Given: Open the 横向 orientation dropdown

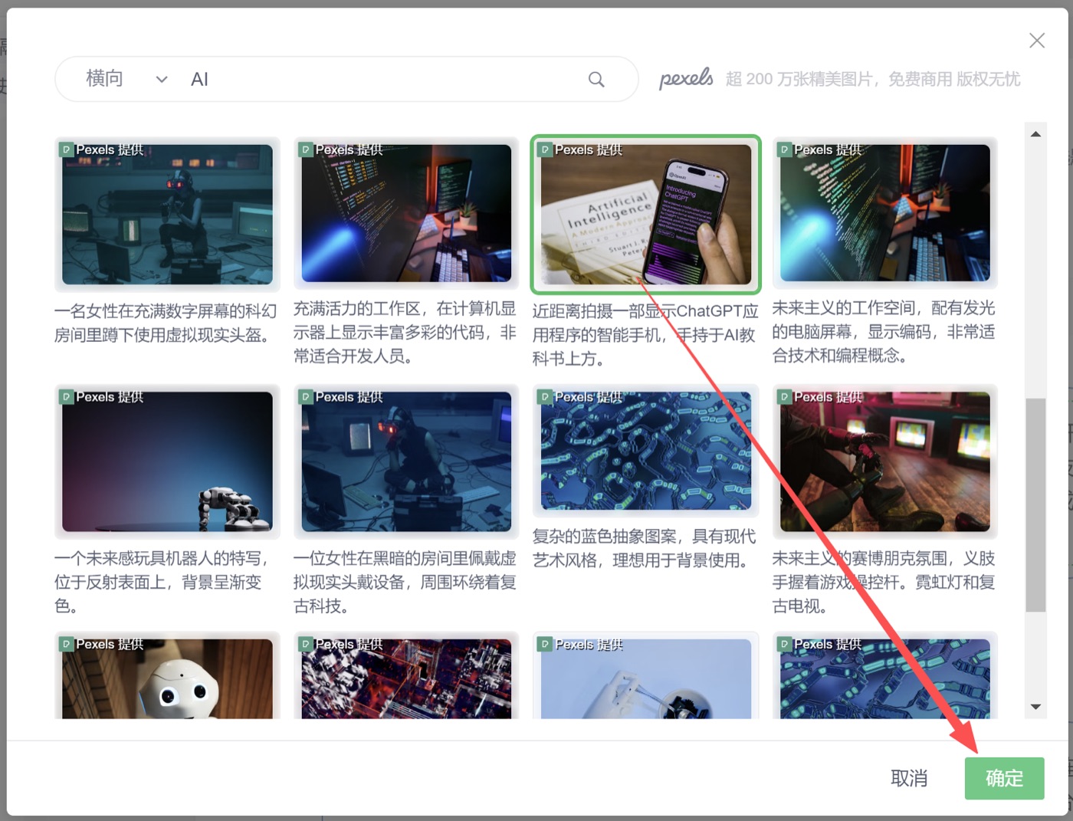Looking at the screenshot, I should [127, 79].
